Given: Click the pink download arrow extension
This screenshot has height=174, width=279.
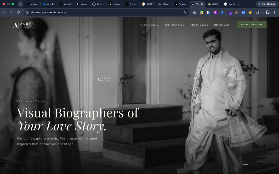Looking at the screenshot, I should pyautogui.click(x=215, y=13).
